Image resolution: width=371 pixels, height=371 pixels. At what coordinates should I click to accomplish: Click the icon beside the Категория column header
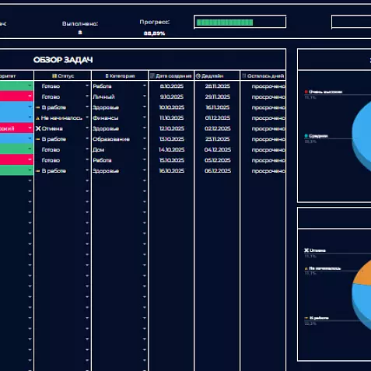[x=107, y=76]
